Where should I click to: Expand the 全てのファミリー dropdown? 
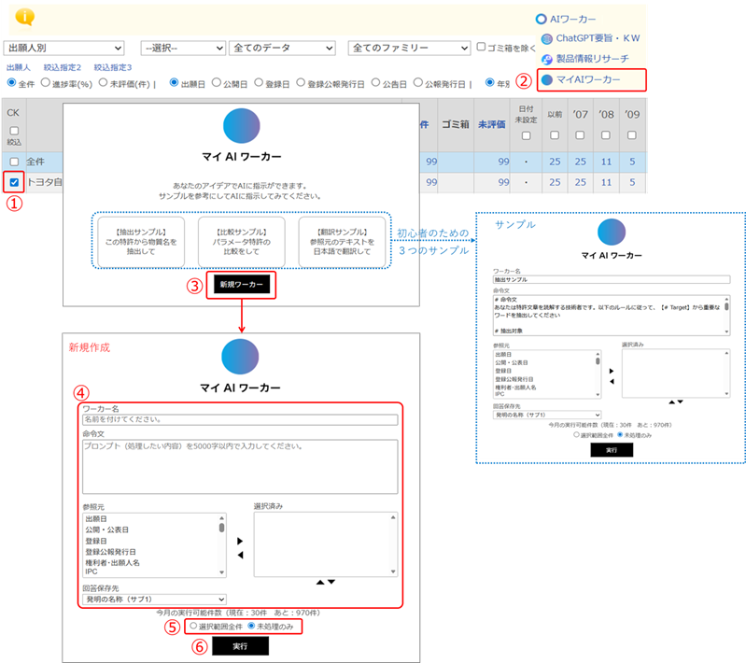click(407, 48)
